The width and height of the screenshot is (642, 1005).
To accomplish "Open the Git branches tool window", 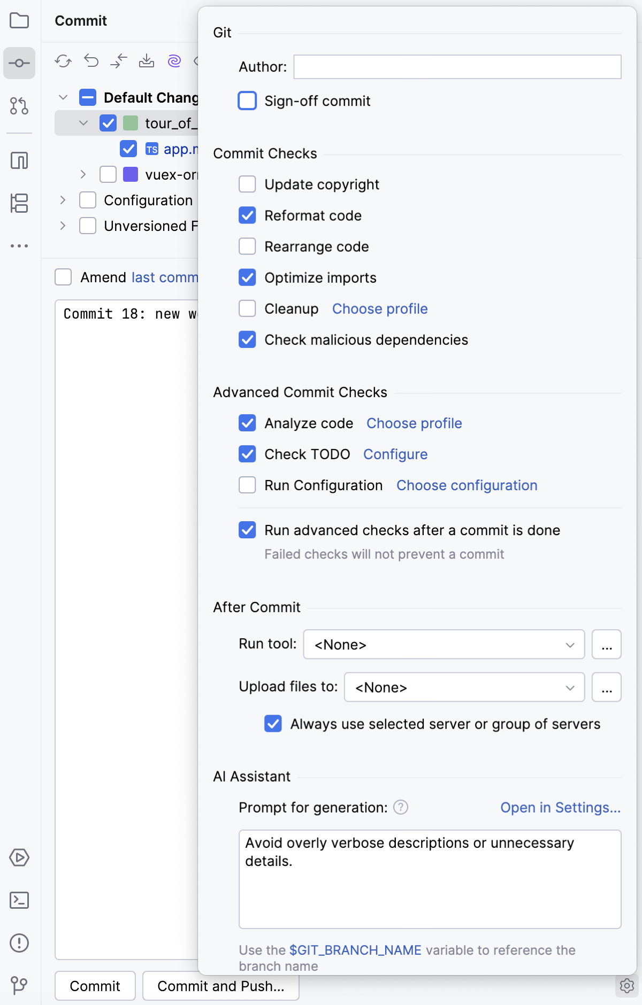I will pos(19,985).
